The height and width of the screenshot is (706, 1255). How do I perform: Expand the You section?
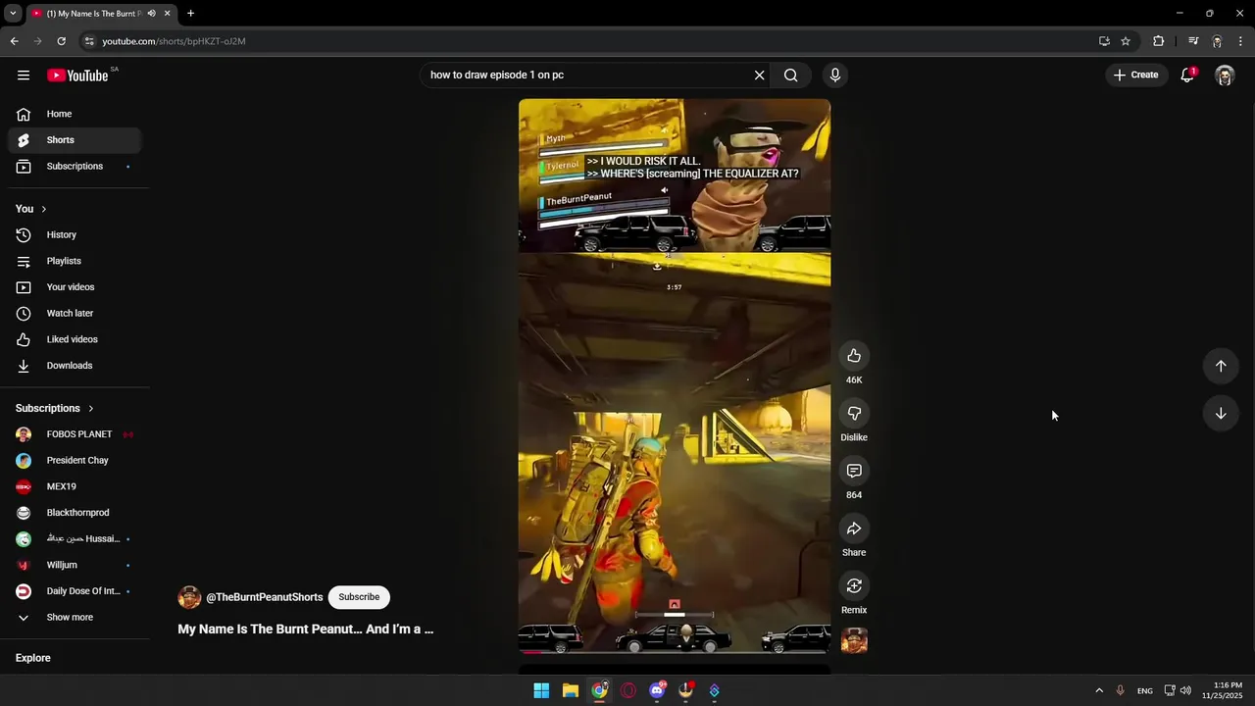31,209
